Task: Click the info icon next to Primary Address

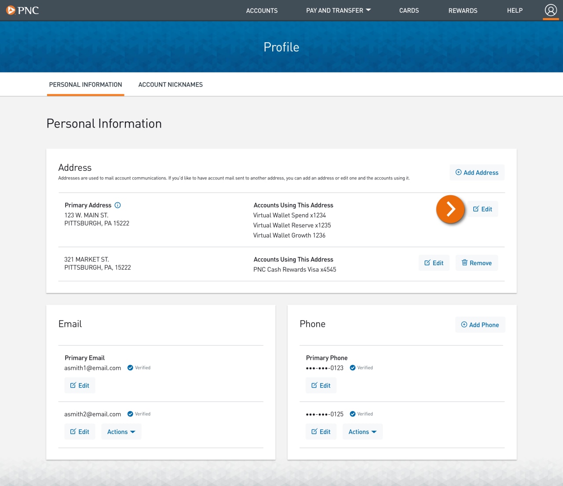Action: tap(117, 205)
